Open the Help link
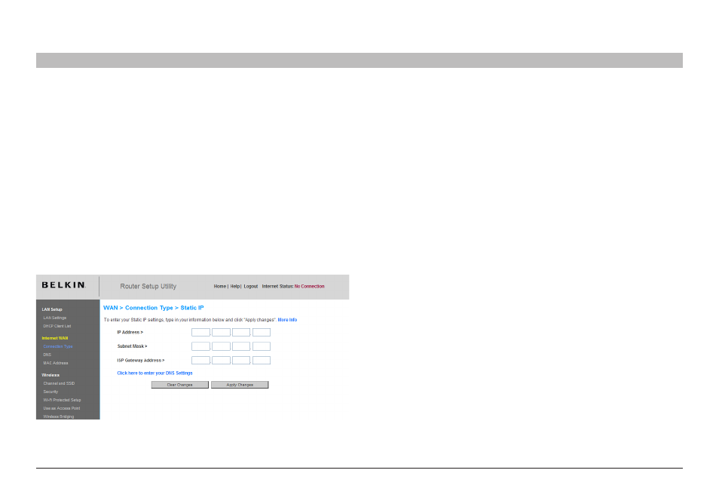The image size is (719, 504). [x=235, y=287]
